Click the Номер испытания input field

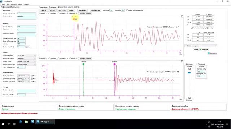point(26,14)
